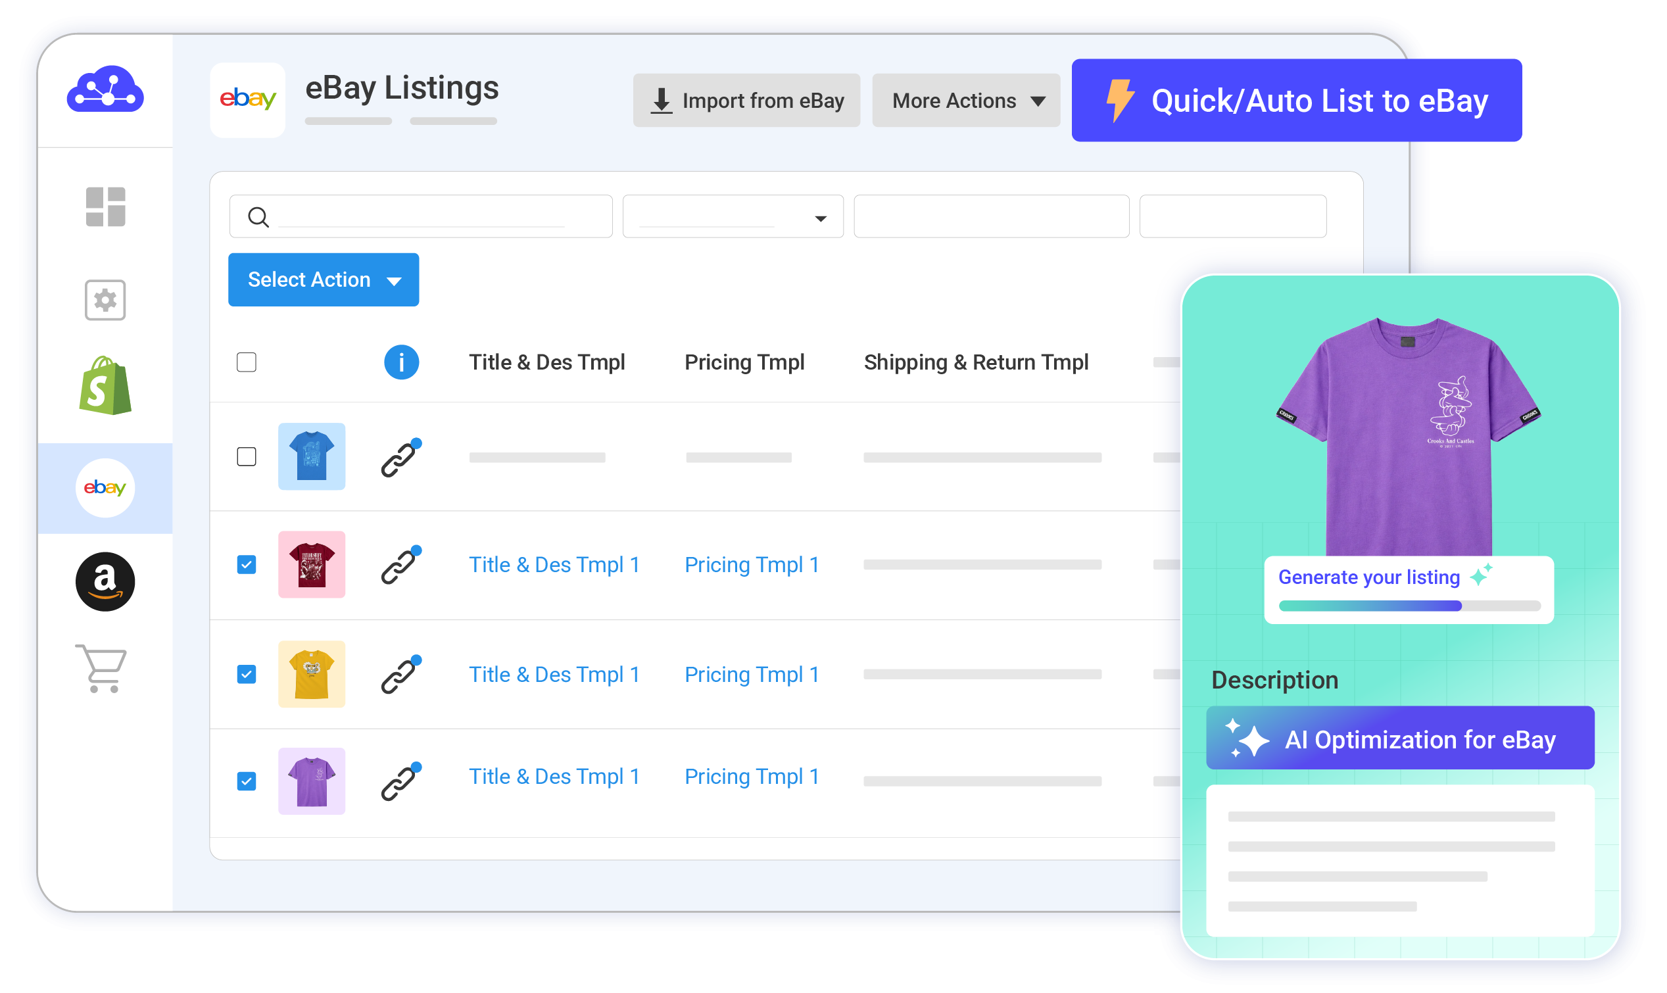Open Title & Des Tmpl 1 in purple row
Screen dimensions: 1667x993
555,777
